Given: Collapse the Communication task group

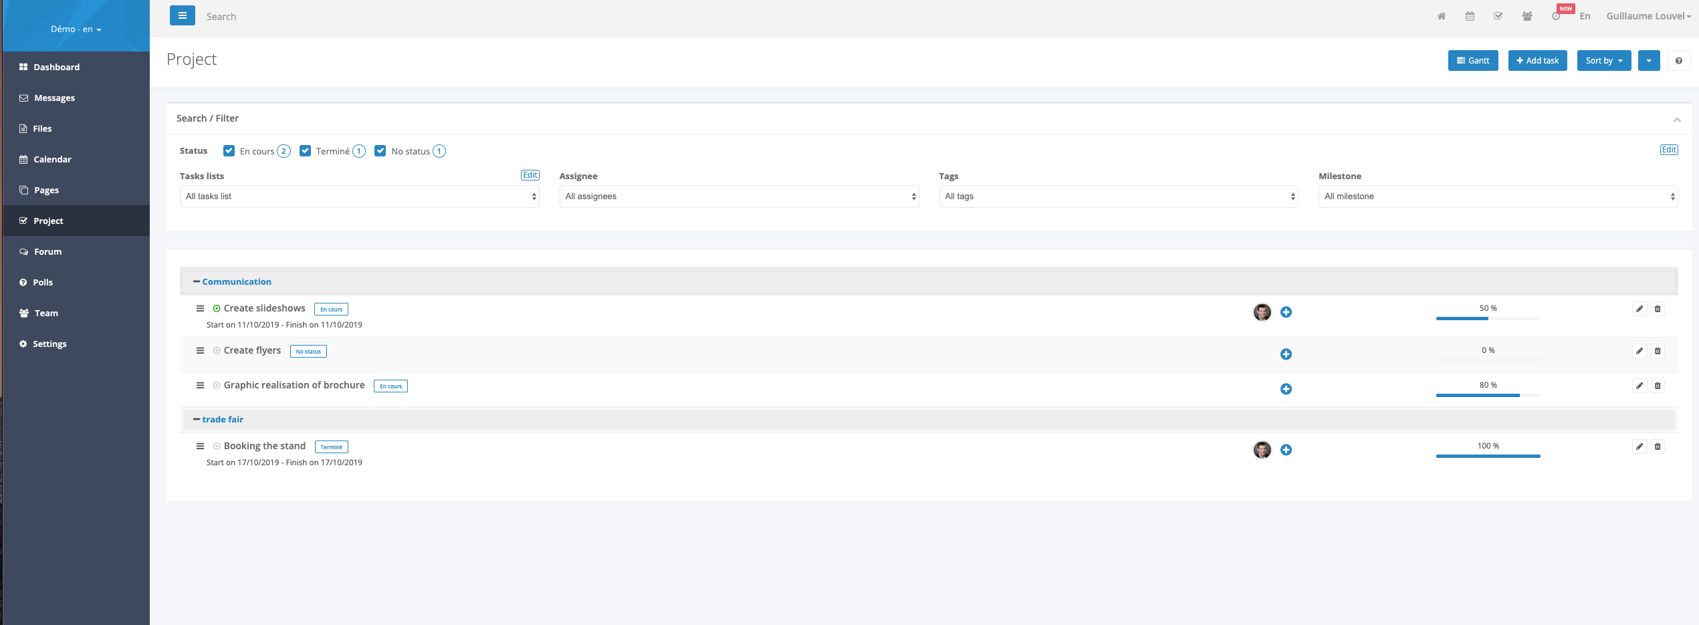Looking at the screenshot, I should tap(197, 281).
